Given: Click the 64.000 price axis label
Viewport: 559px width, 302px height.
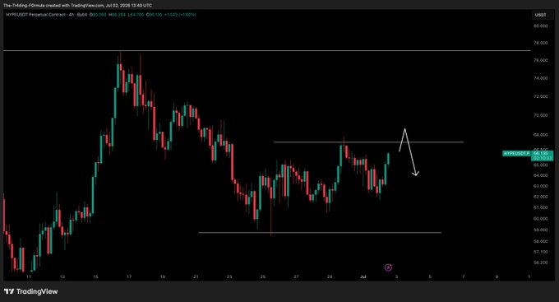Looking at the screenshot, I should [x=540, y=175].
